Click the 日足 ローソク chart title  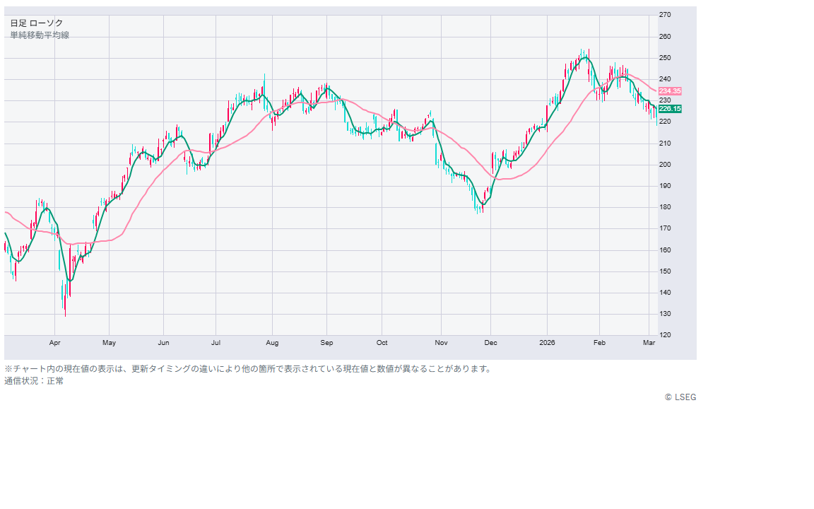click(x=36, y=23)
